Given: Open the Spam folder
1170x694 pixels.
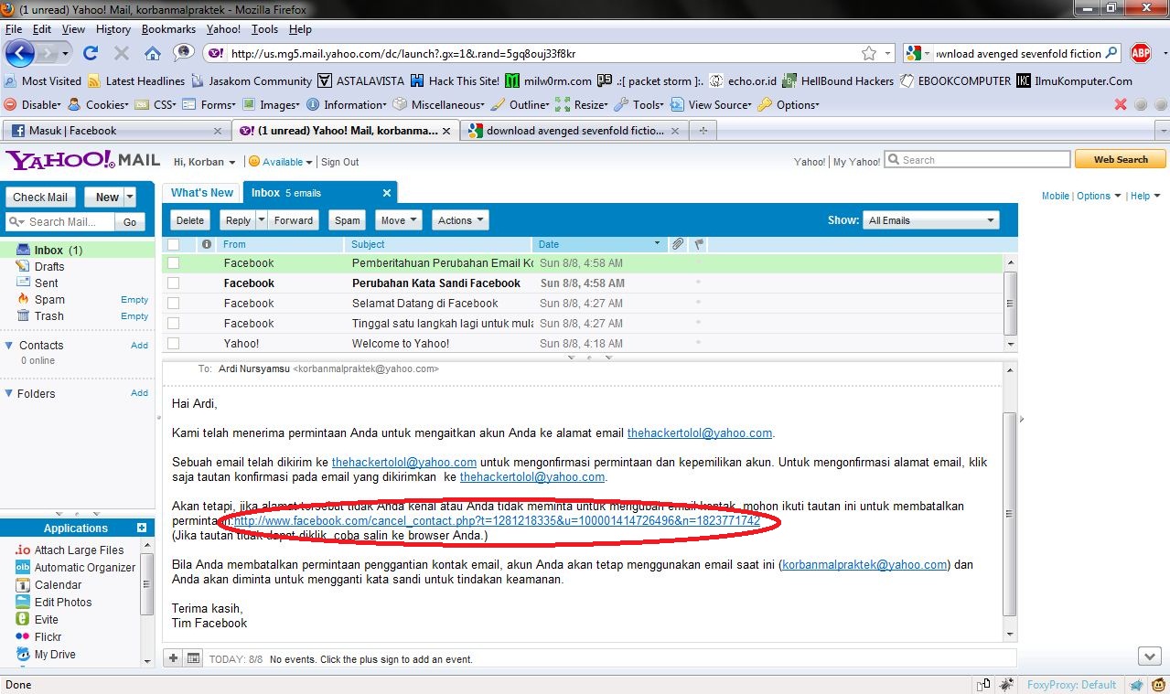Looking at the screenshot, I should coord(49,299).
